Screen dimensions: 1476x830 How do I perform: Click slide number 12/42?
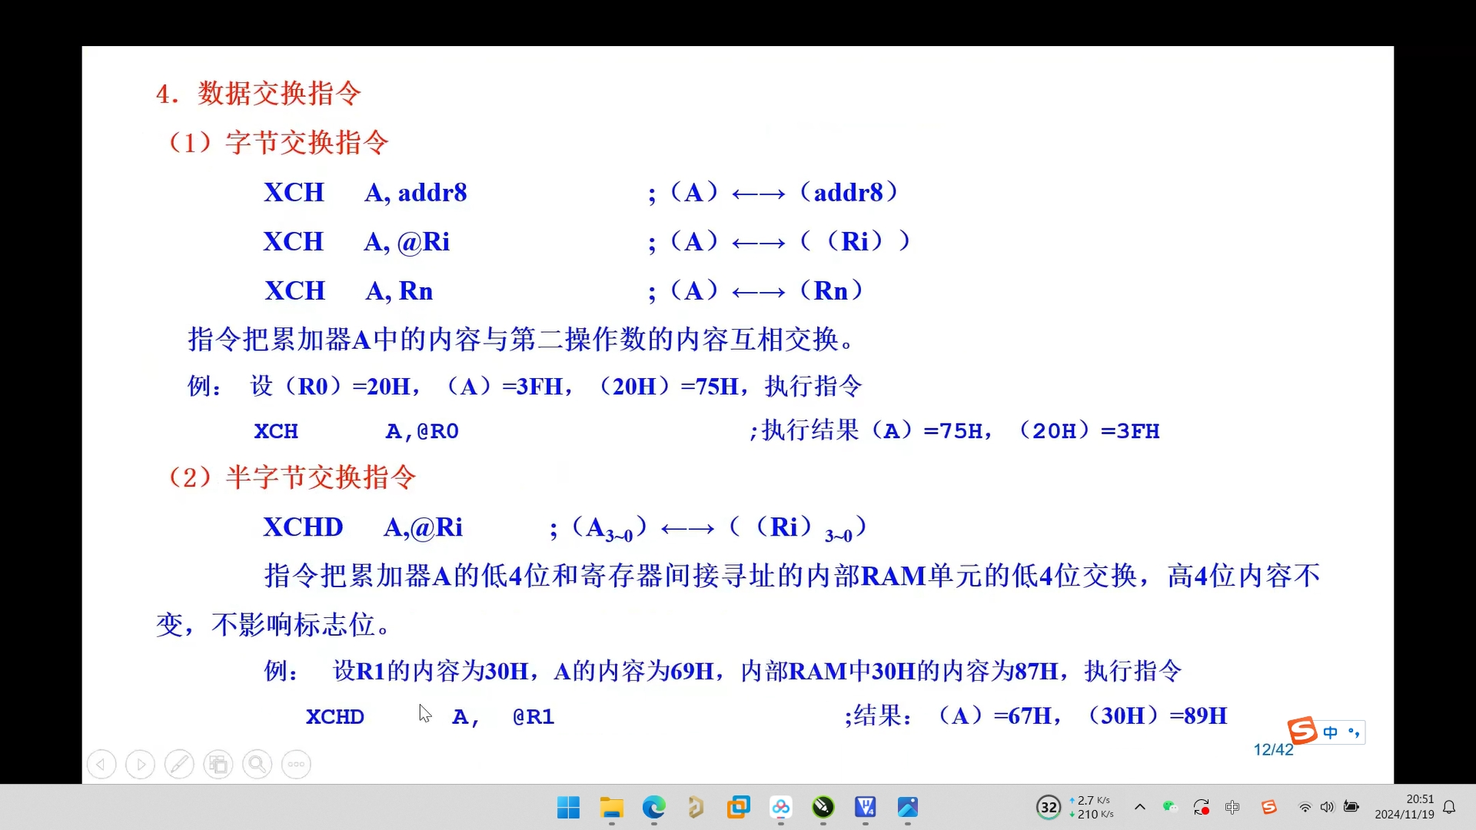pyautogui.click(x=1273, y=749)
